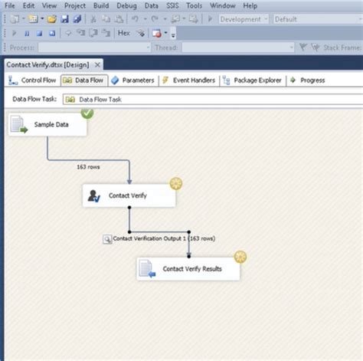Switch to the Progress tab

[308, 80]
